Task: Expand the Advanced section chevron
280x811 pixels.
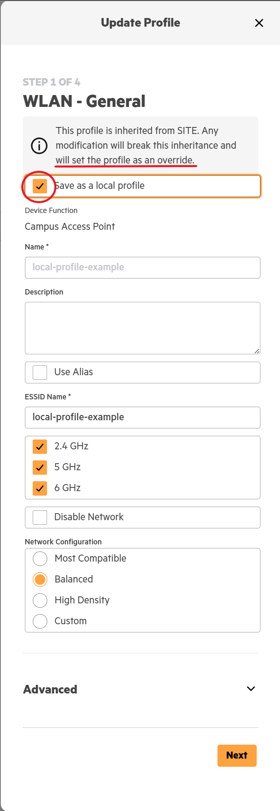Action: (251, 689)
